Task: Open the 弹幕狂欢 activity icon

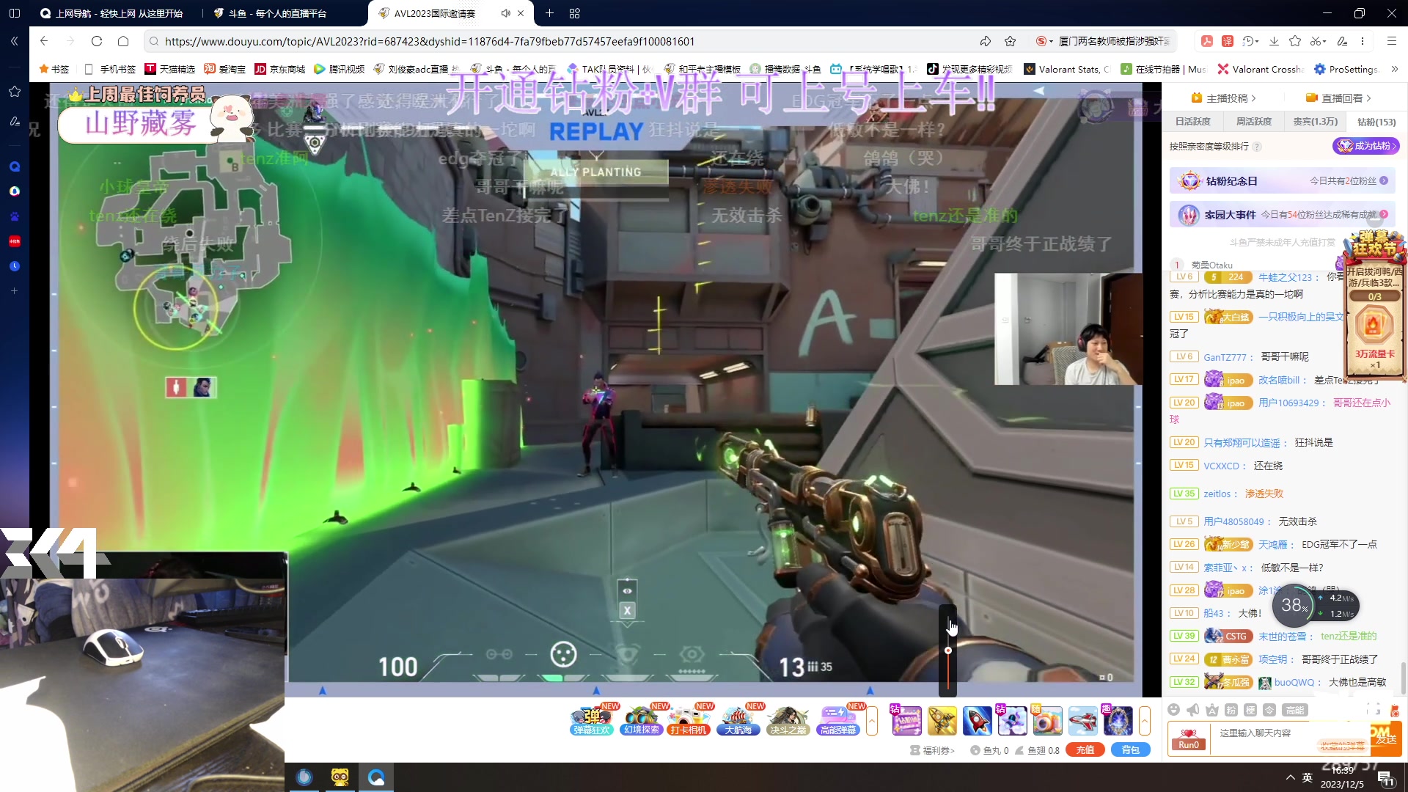Action: (x=591, y=720)
